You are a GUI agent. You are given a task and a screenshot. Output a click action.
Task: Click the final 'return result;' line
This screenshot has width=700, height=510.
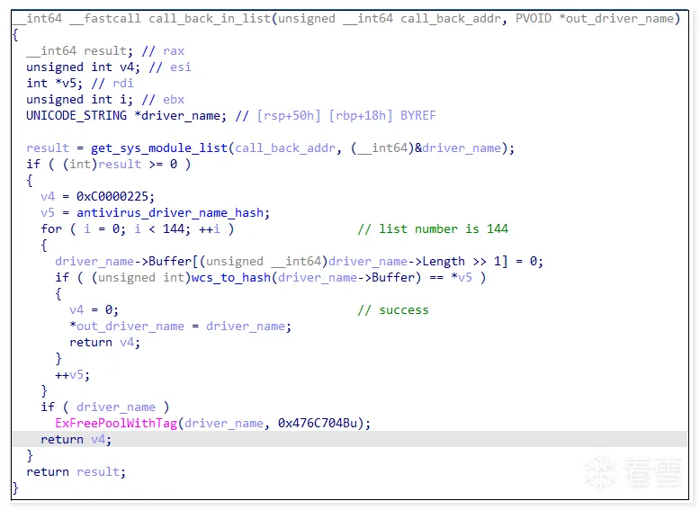pos(76,472)
